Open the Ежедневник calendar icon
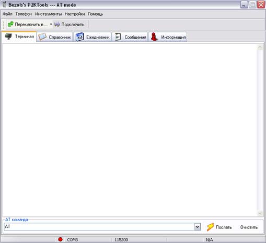 pos(79,37)
